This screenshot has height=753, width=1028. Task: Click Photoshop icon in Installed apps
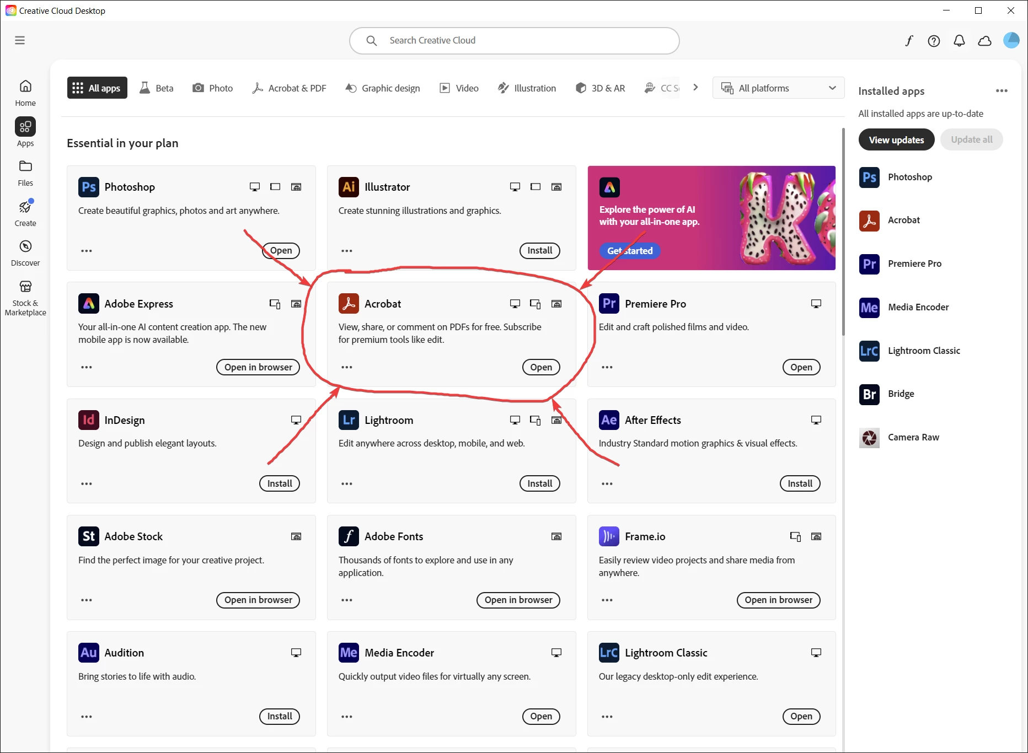point(869,177)
